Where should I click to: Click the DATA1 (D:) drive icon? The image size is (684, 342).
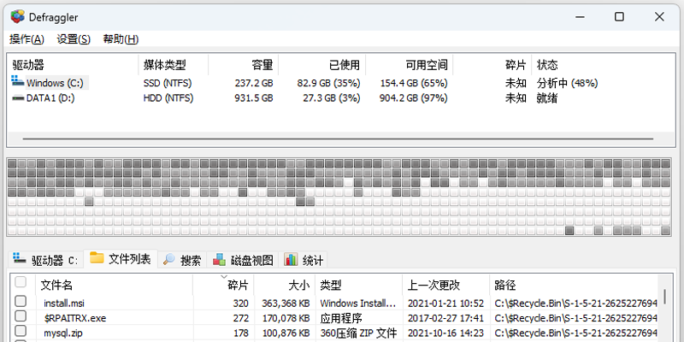(x=18, y=98)
